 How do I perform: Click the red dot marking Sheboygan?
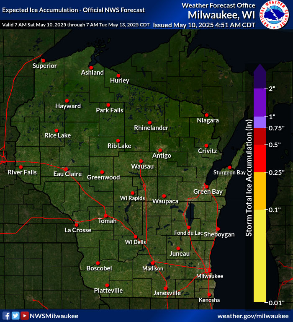click(x=218, y=229)
